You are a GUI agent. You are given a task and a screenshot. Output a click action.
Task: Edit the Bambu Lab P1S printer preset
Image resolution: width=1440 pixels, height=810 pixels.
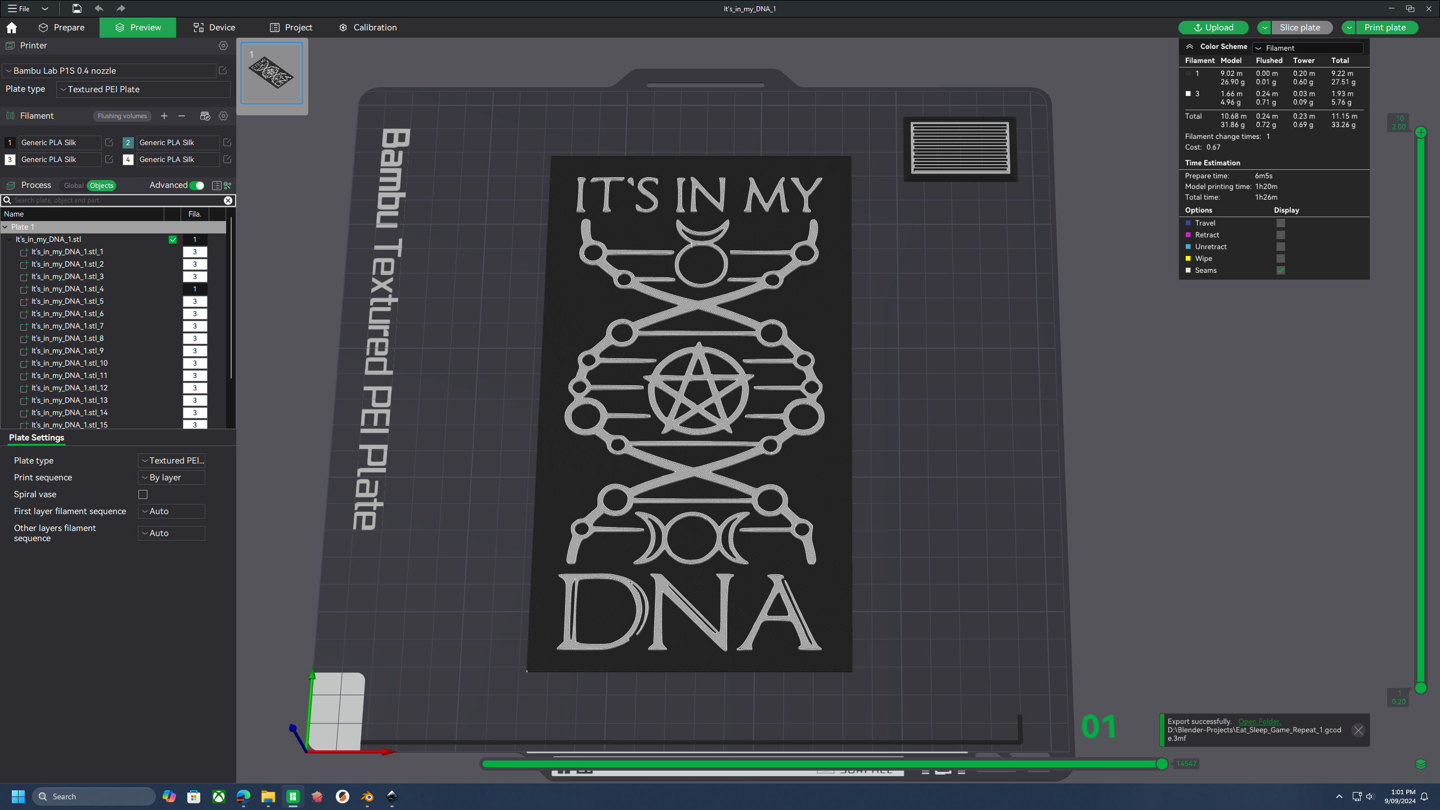pyautogui.click(x=223, y=70)
